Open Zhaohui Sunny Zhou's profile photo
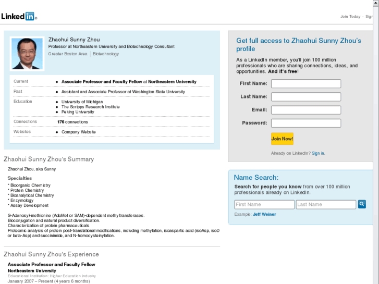 pos(27,54)
